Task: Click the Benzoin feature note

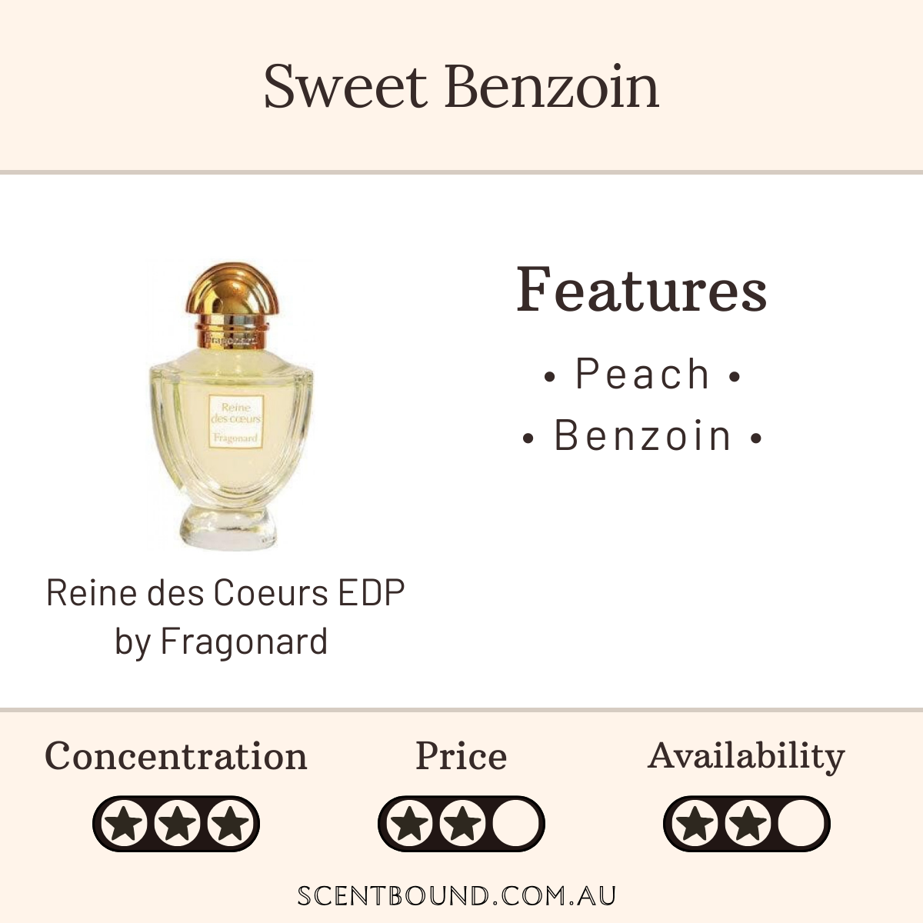Action: click(x=642, y=435)
